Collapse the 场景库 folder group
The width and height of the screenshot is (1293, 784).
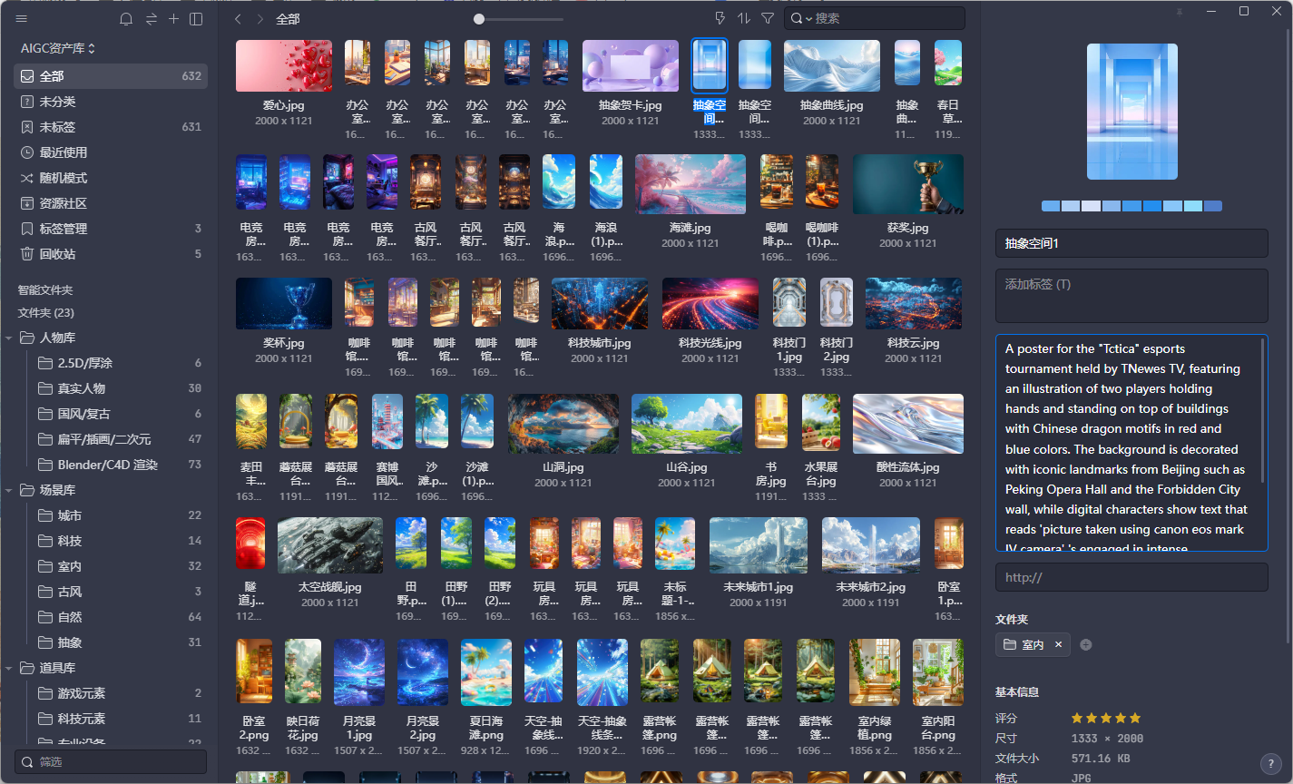pos(8,490)
